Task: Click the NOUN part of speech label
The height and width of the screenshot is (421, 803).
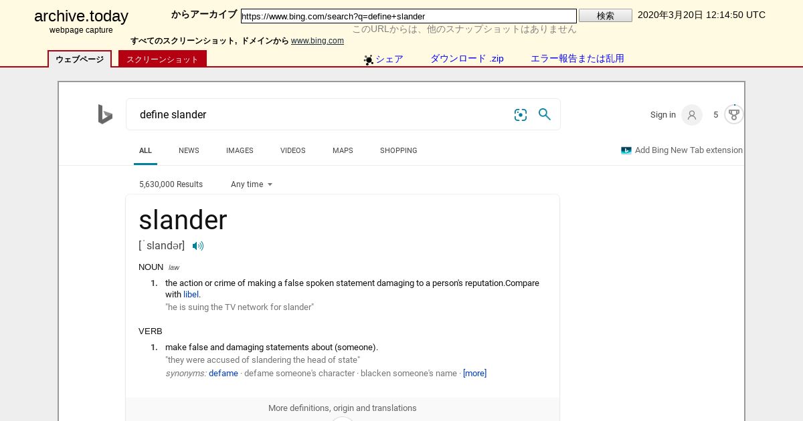Action: pos(151,267)
